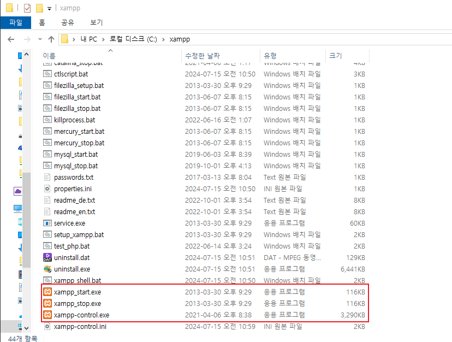Select xampp_shell.bat file name
This screenshot has width=452, height=342.
tap(78, 280)
